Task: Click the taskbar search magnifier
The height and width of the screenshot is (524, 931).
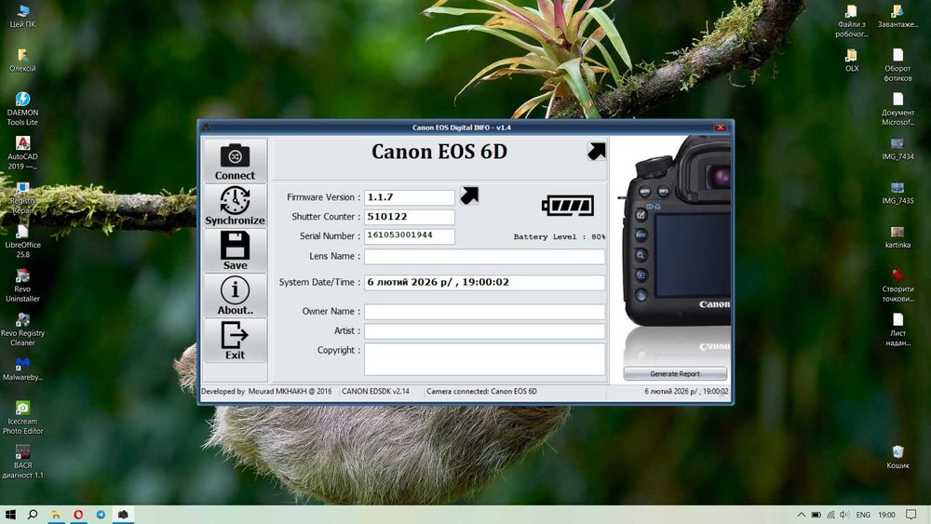Action: 33,515
